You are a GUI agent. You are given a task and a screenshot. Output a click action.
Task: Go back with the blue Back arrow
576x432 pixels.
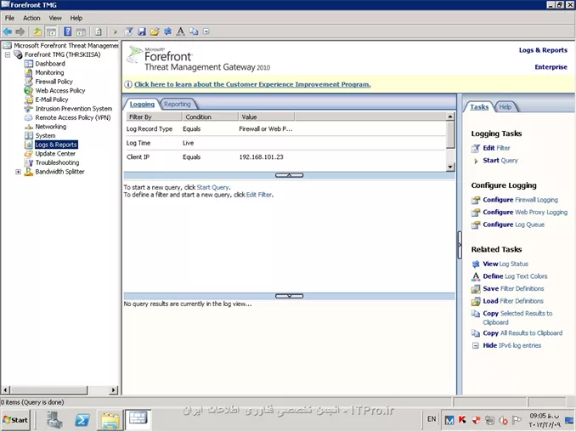tap(8, 31)
